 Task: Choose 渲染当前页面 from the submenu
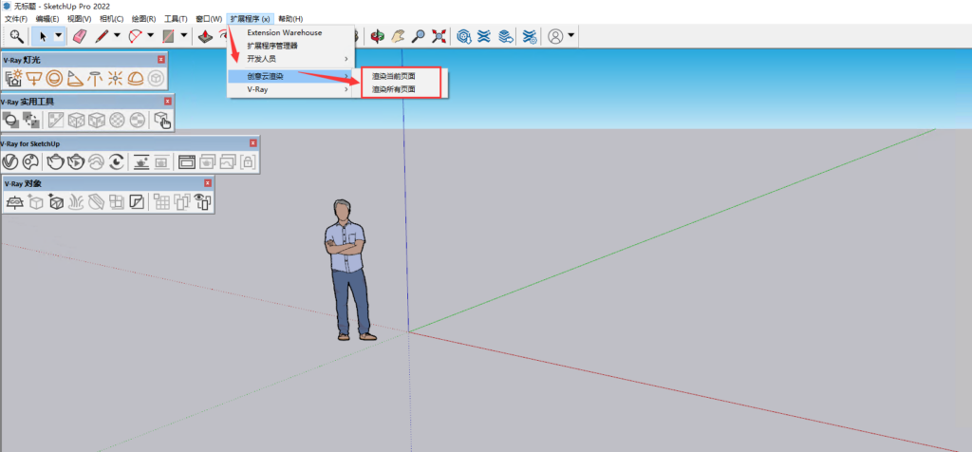[393, 75]
